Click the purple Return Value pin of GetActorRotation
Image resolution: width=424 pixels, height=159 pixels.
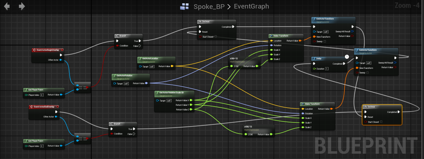[x=146, y=83]
